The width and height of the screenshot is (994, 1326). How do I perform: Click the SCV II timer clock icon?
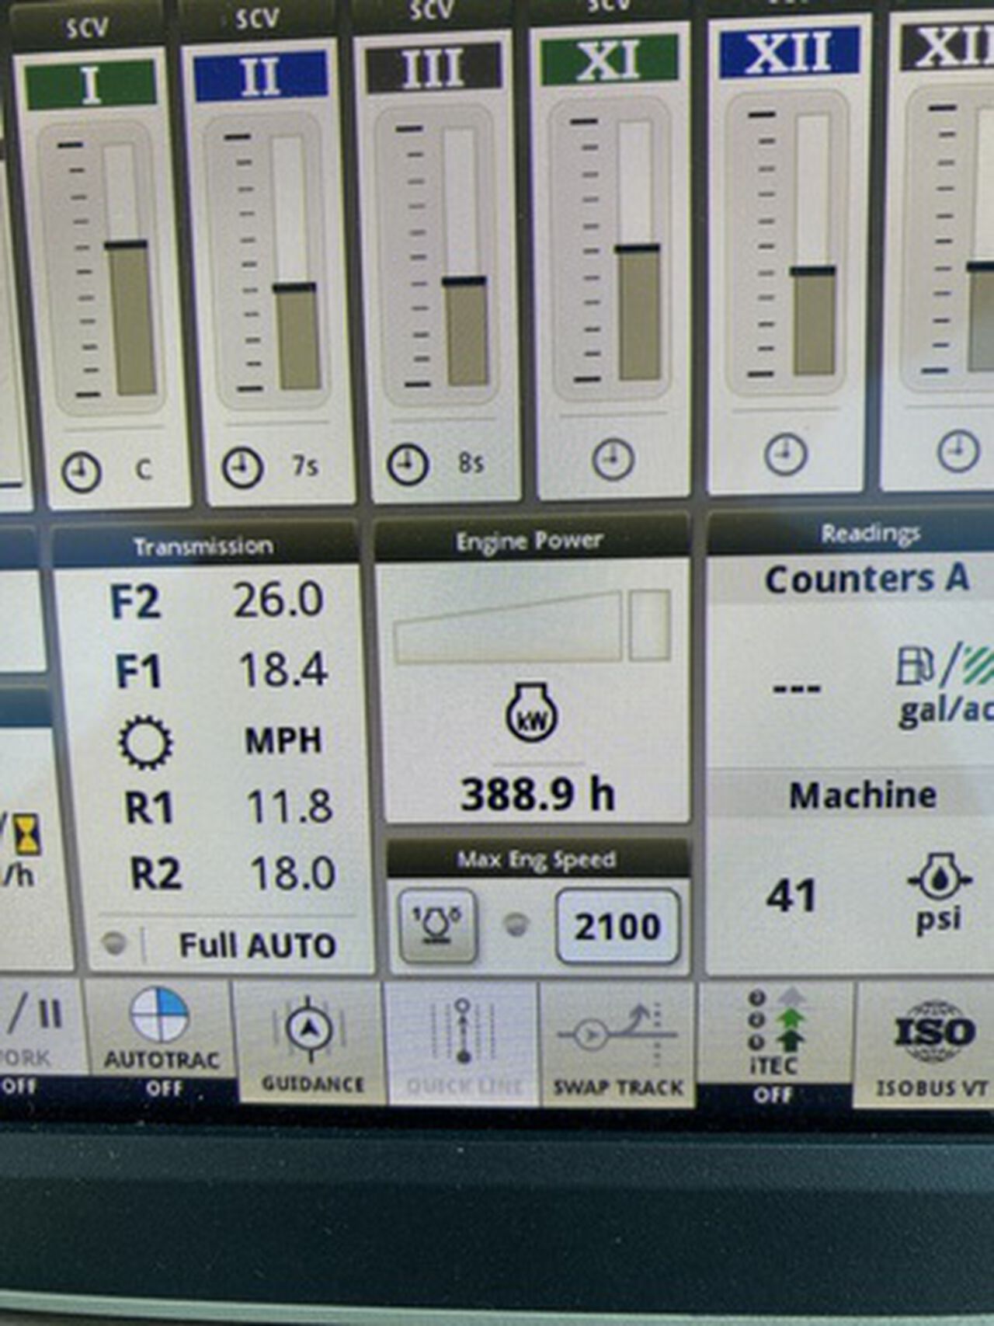[242, 468]
